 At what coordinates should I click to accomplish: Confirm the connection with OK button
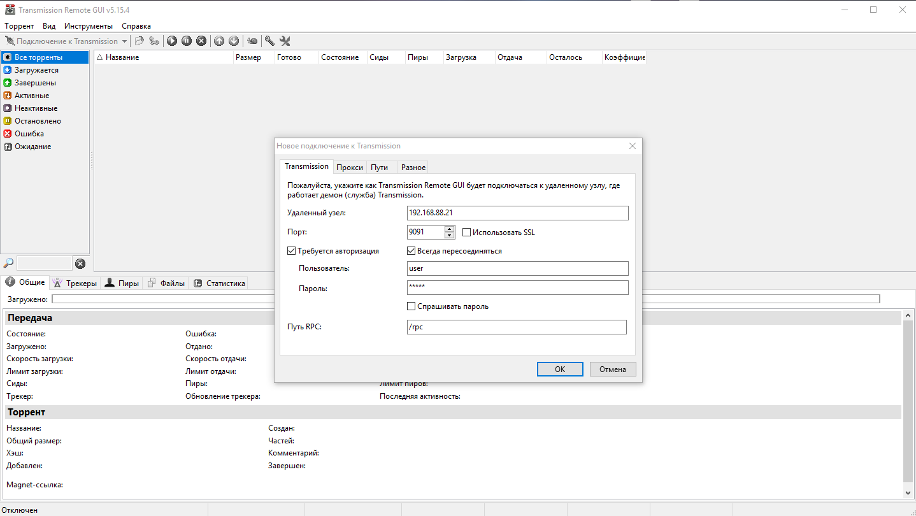(x=560, y=369)
